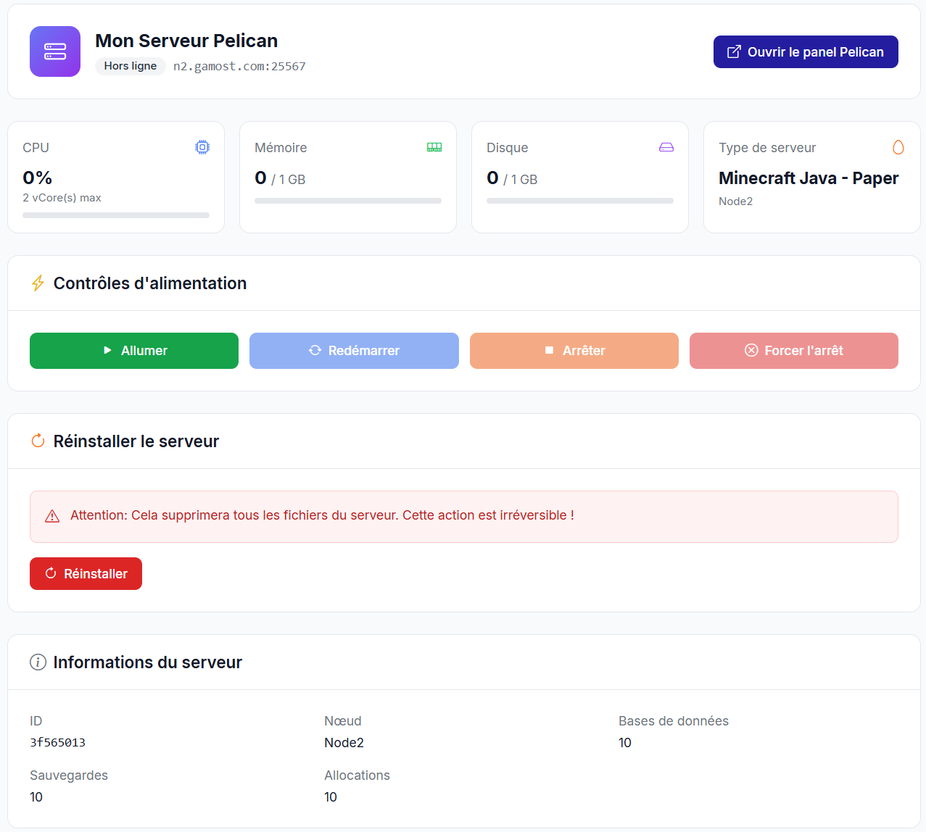
Task: Click the Mémoire usage progress bar
Action: [348, 201]
